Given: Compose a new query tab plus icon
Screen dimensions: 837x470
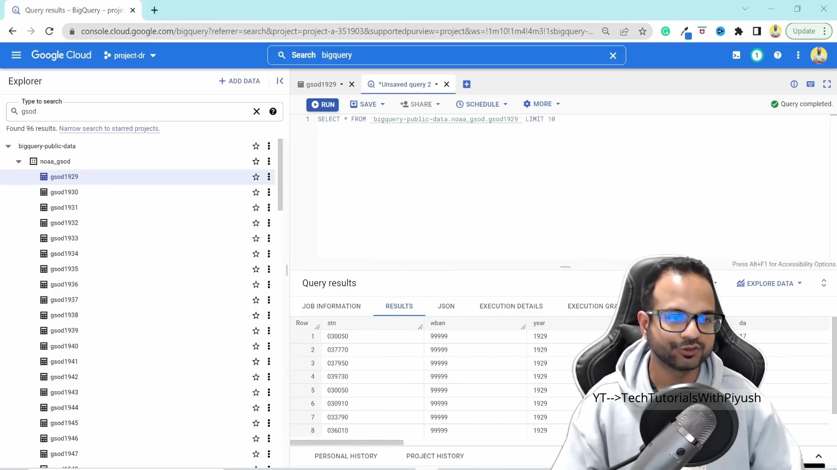Looking at the screenshot, I should click(466, 84).
